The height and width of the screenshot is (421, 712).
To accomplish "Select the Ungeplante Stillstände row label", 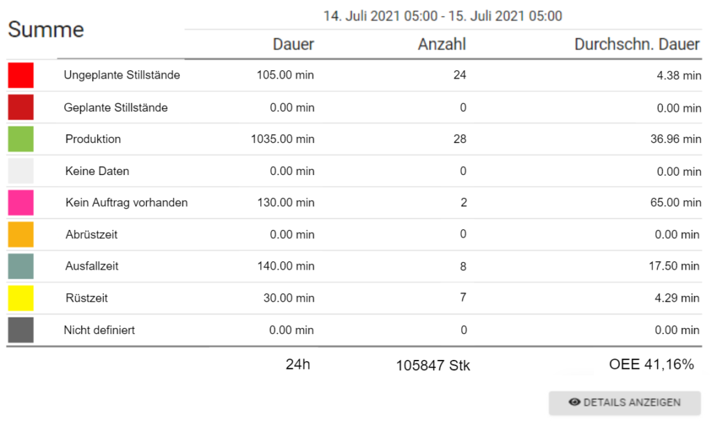I will click(x=122, y=75).
